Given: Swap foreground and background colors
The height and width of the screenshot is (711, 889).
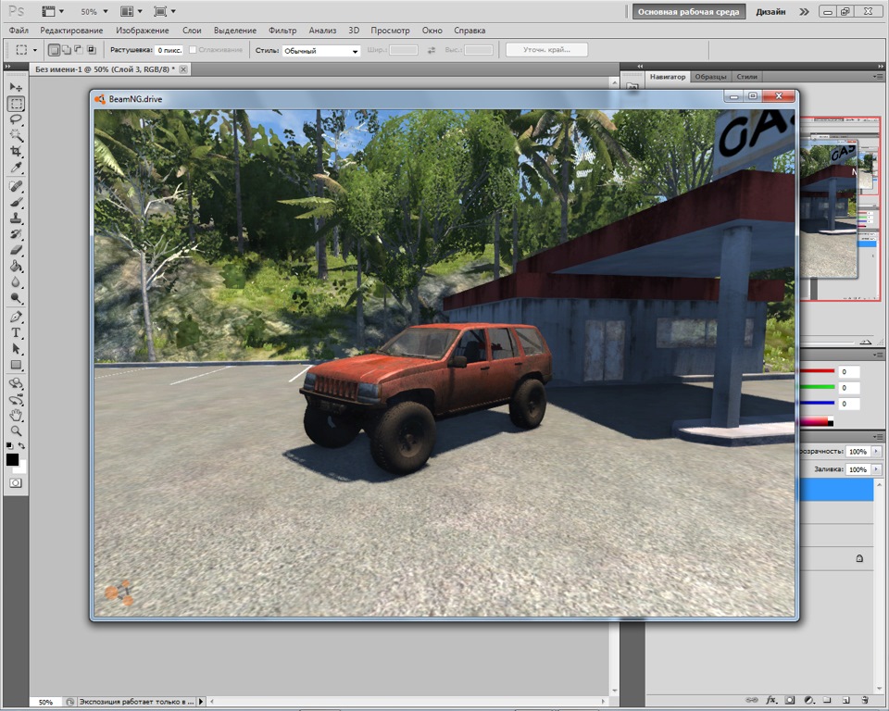Looking at the screenshot, I should [x=21, y=446].
